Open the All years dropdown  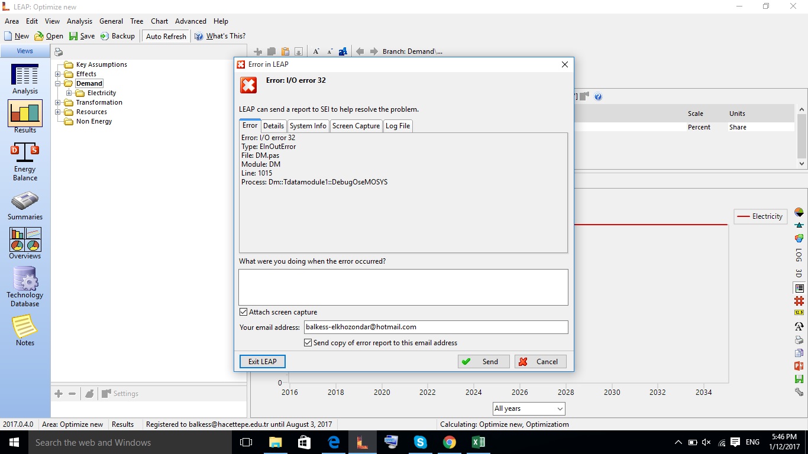click(529, 408)
